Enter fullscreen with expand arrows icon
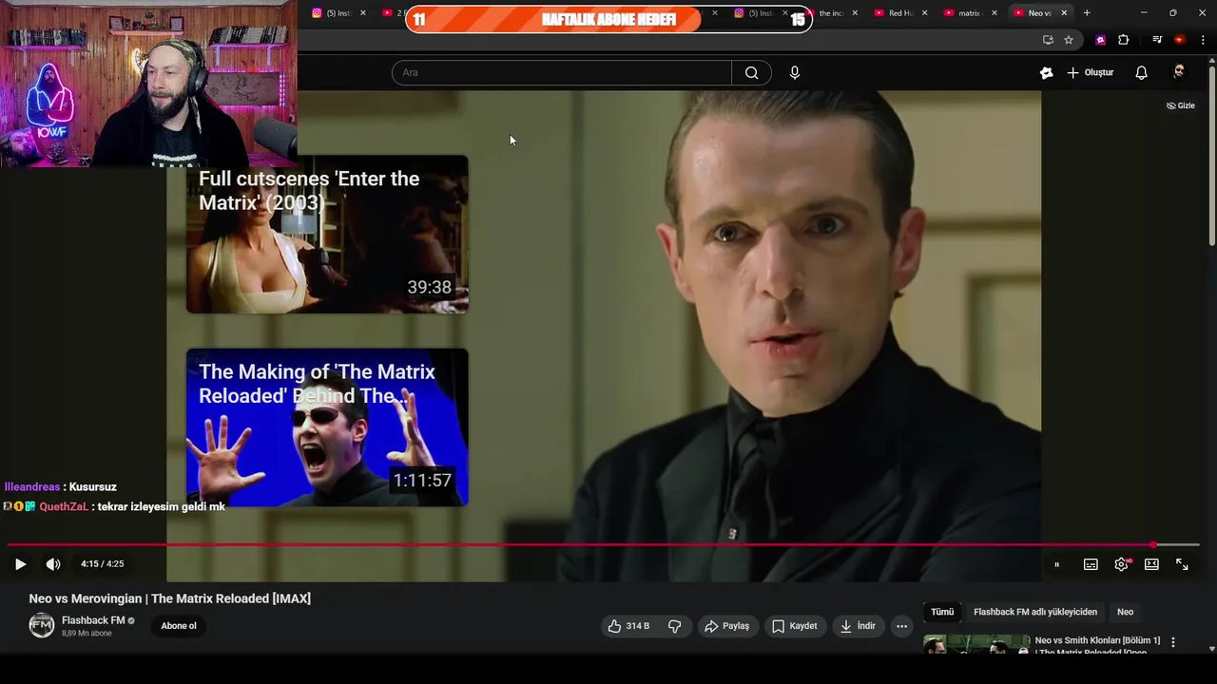Viewport: 1217px width, 684px height. coord(1182,564)
